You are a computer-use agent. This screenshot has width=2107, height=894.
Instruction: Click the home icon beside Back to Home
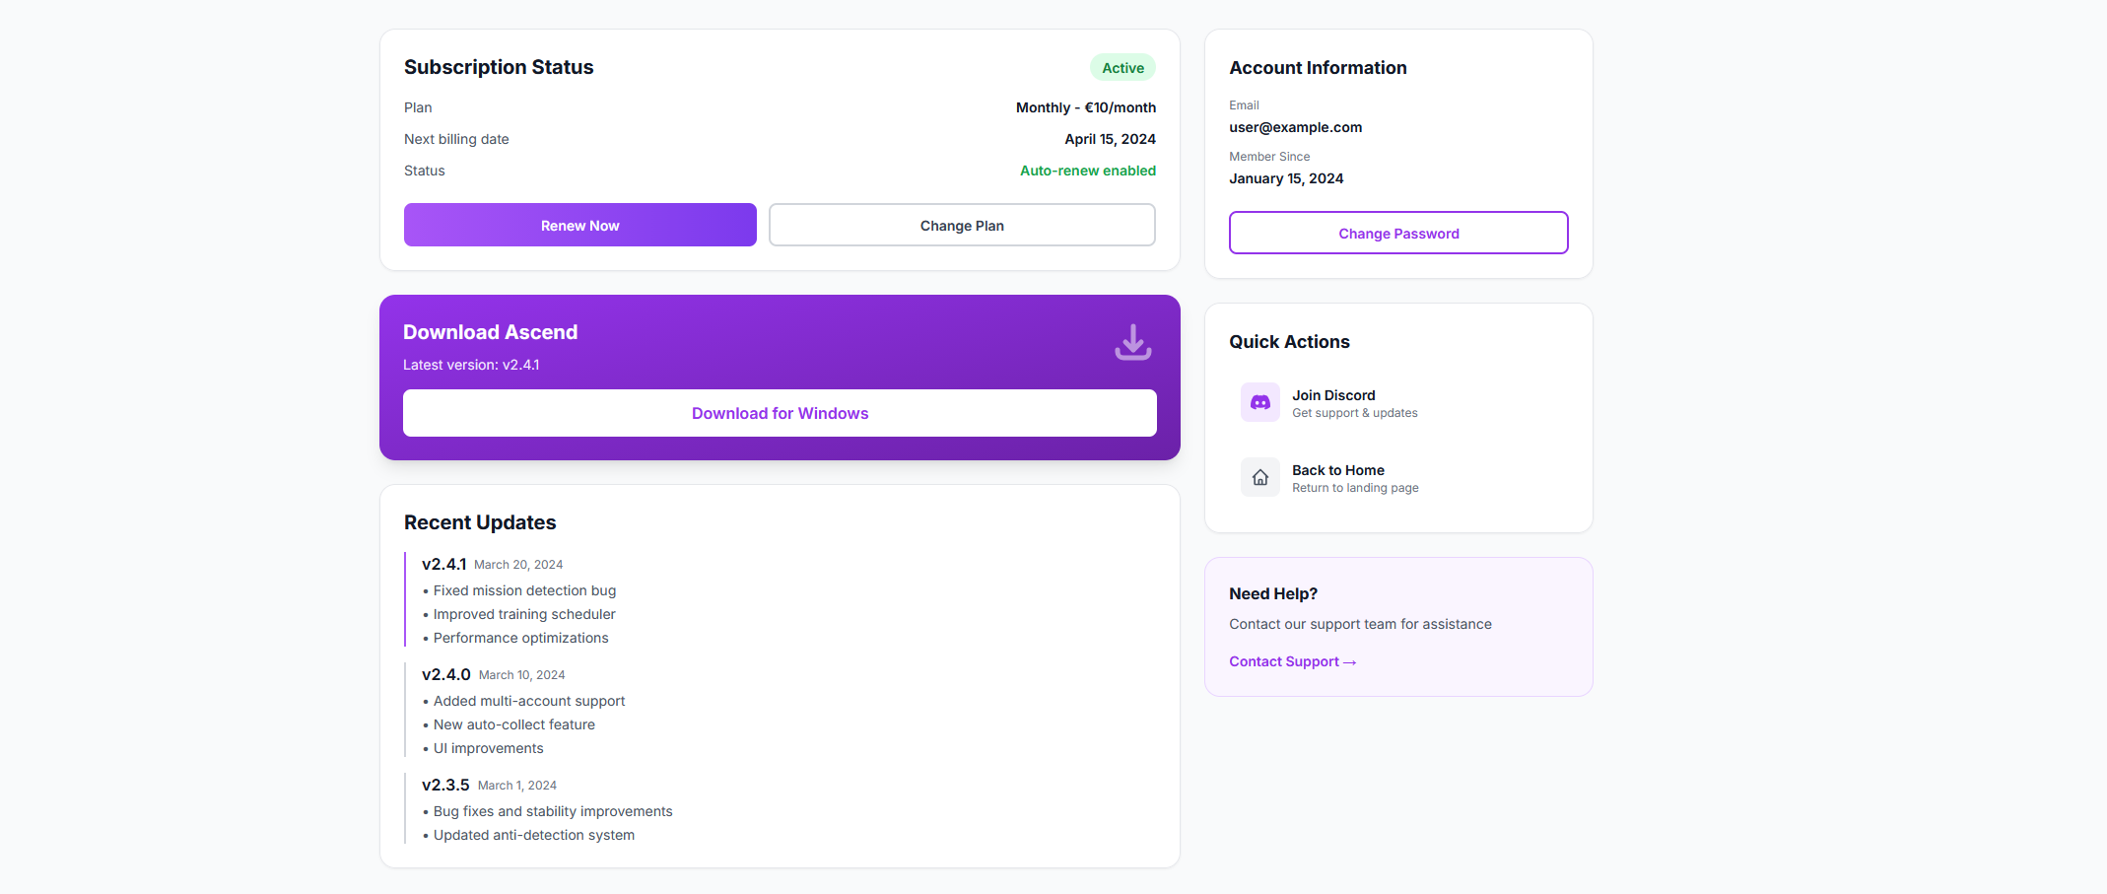(x=1259, y=477)
